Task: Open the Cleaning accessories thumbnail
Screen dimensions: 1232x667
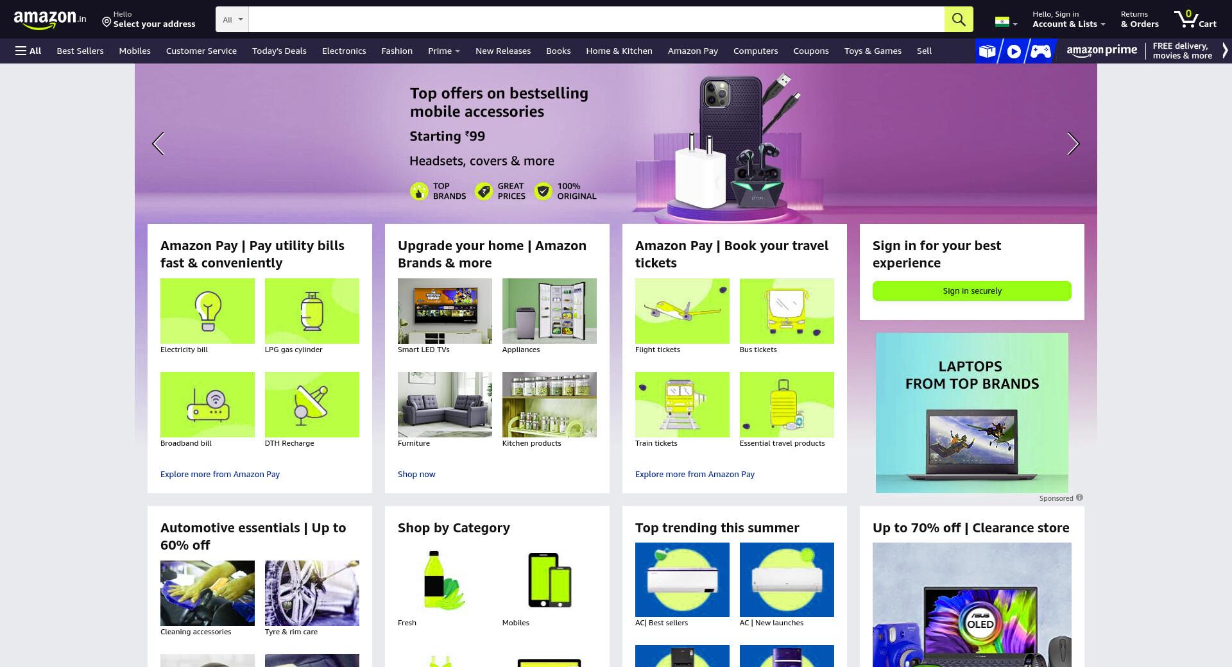Action: [x=207, y=593]
